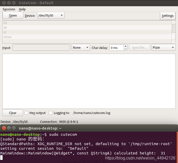
Task: Focus the Input text field
Action: tap(41, 47)
